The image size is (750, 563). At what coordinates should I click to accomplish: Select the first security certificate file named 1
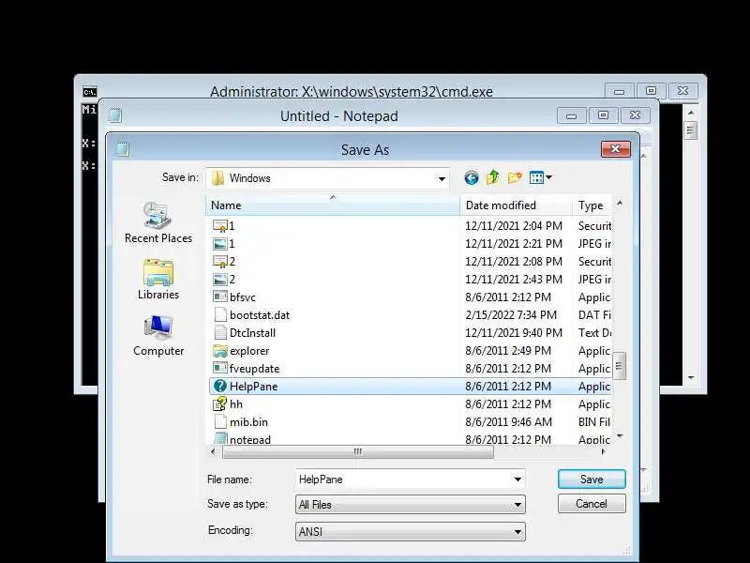coord(220,225)
